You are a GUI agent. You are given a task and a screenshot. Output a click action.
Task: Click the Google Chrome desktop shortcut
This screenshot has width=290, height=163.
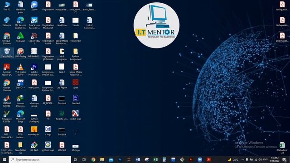pos(7,86)
